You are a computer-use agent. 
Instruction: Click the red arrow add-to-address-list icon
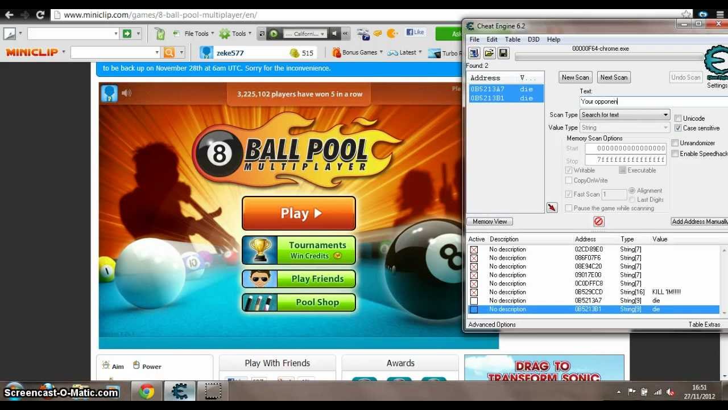pyautogui.click(x=552, y=208)
